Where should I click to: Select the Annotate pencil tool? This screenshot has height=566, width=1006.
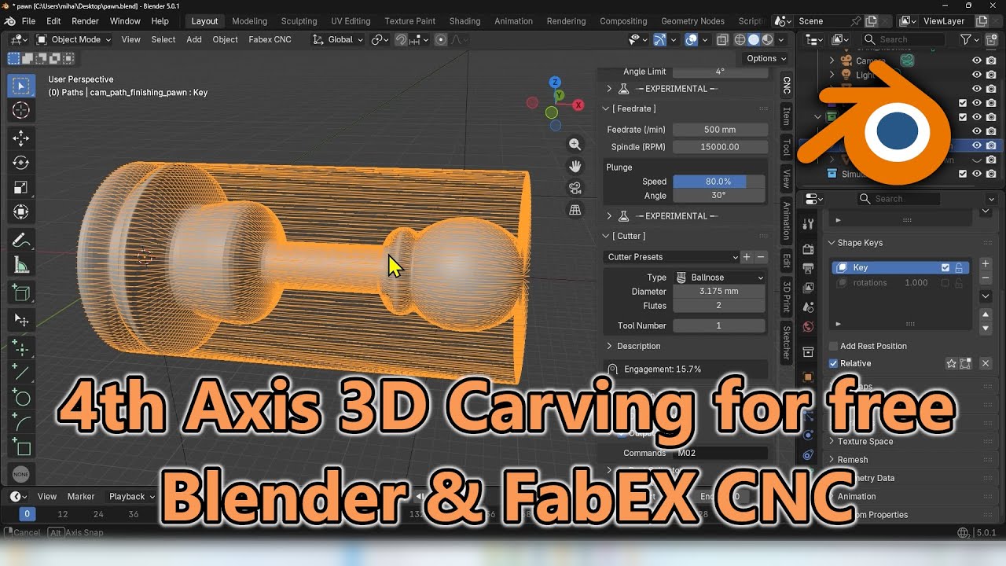point(21,240)
